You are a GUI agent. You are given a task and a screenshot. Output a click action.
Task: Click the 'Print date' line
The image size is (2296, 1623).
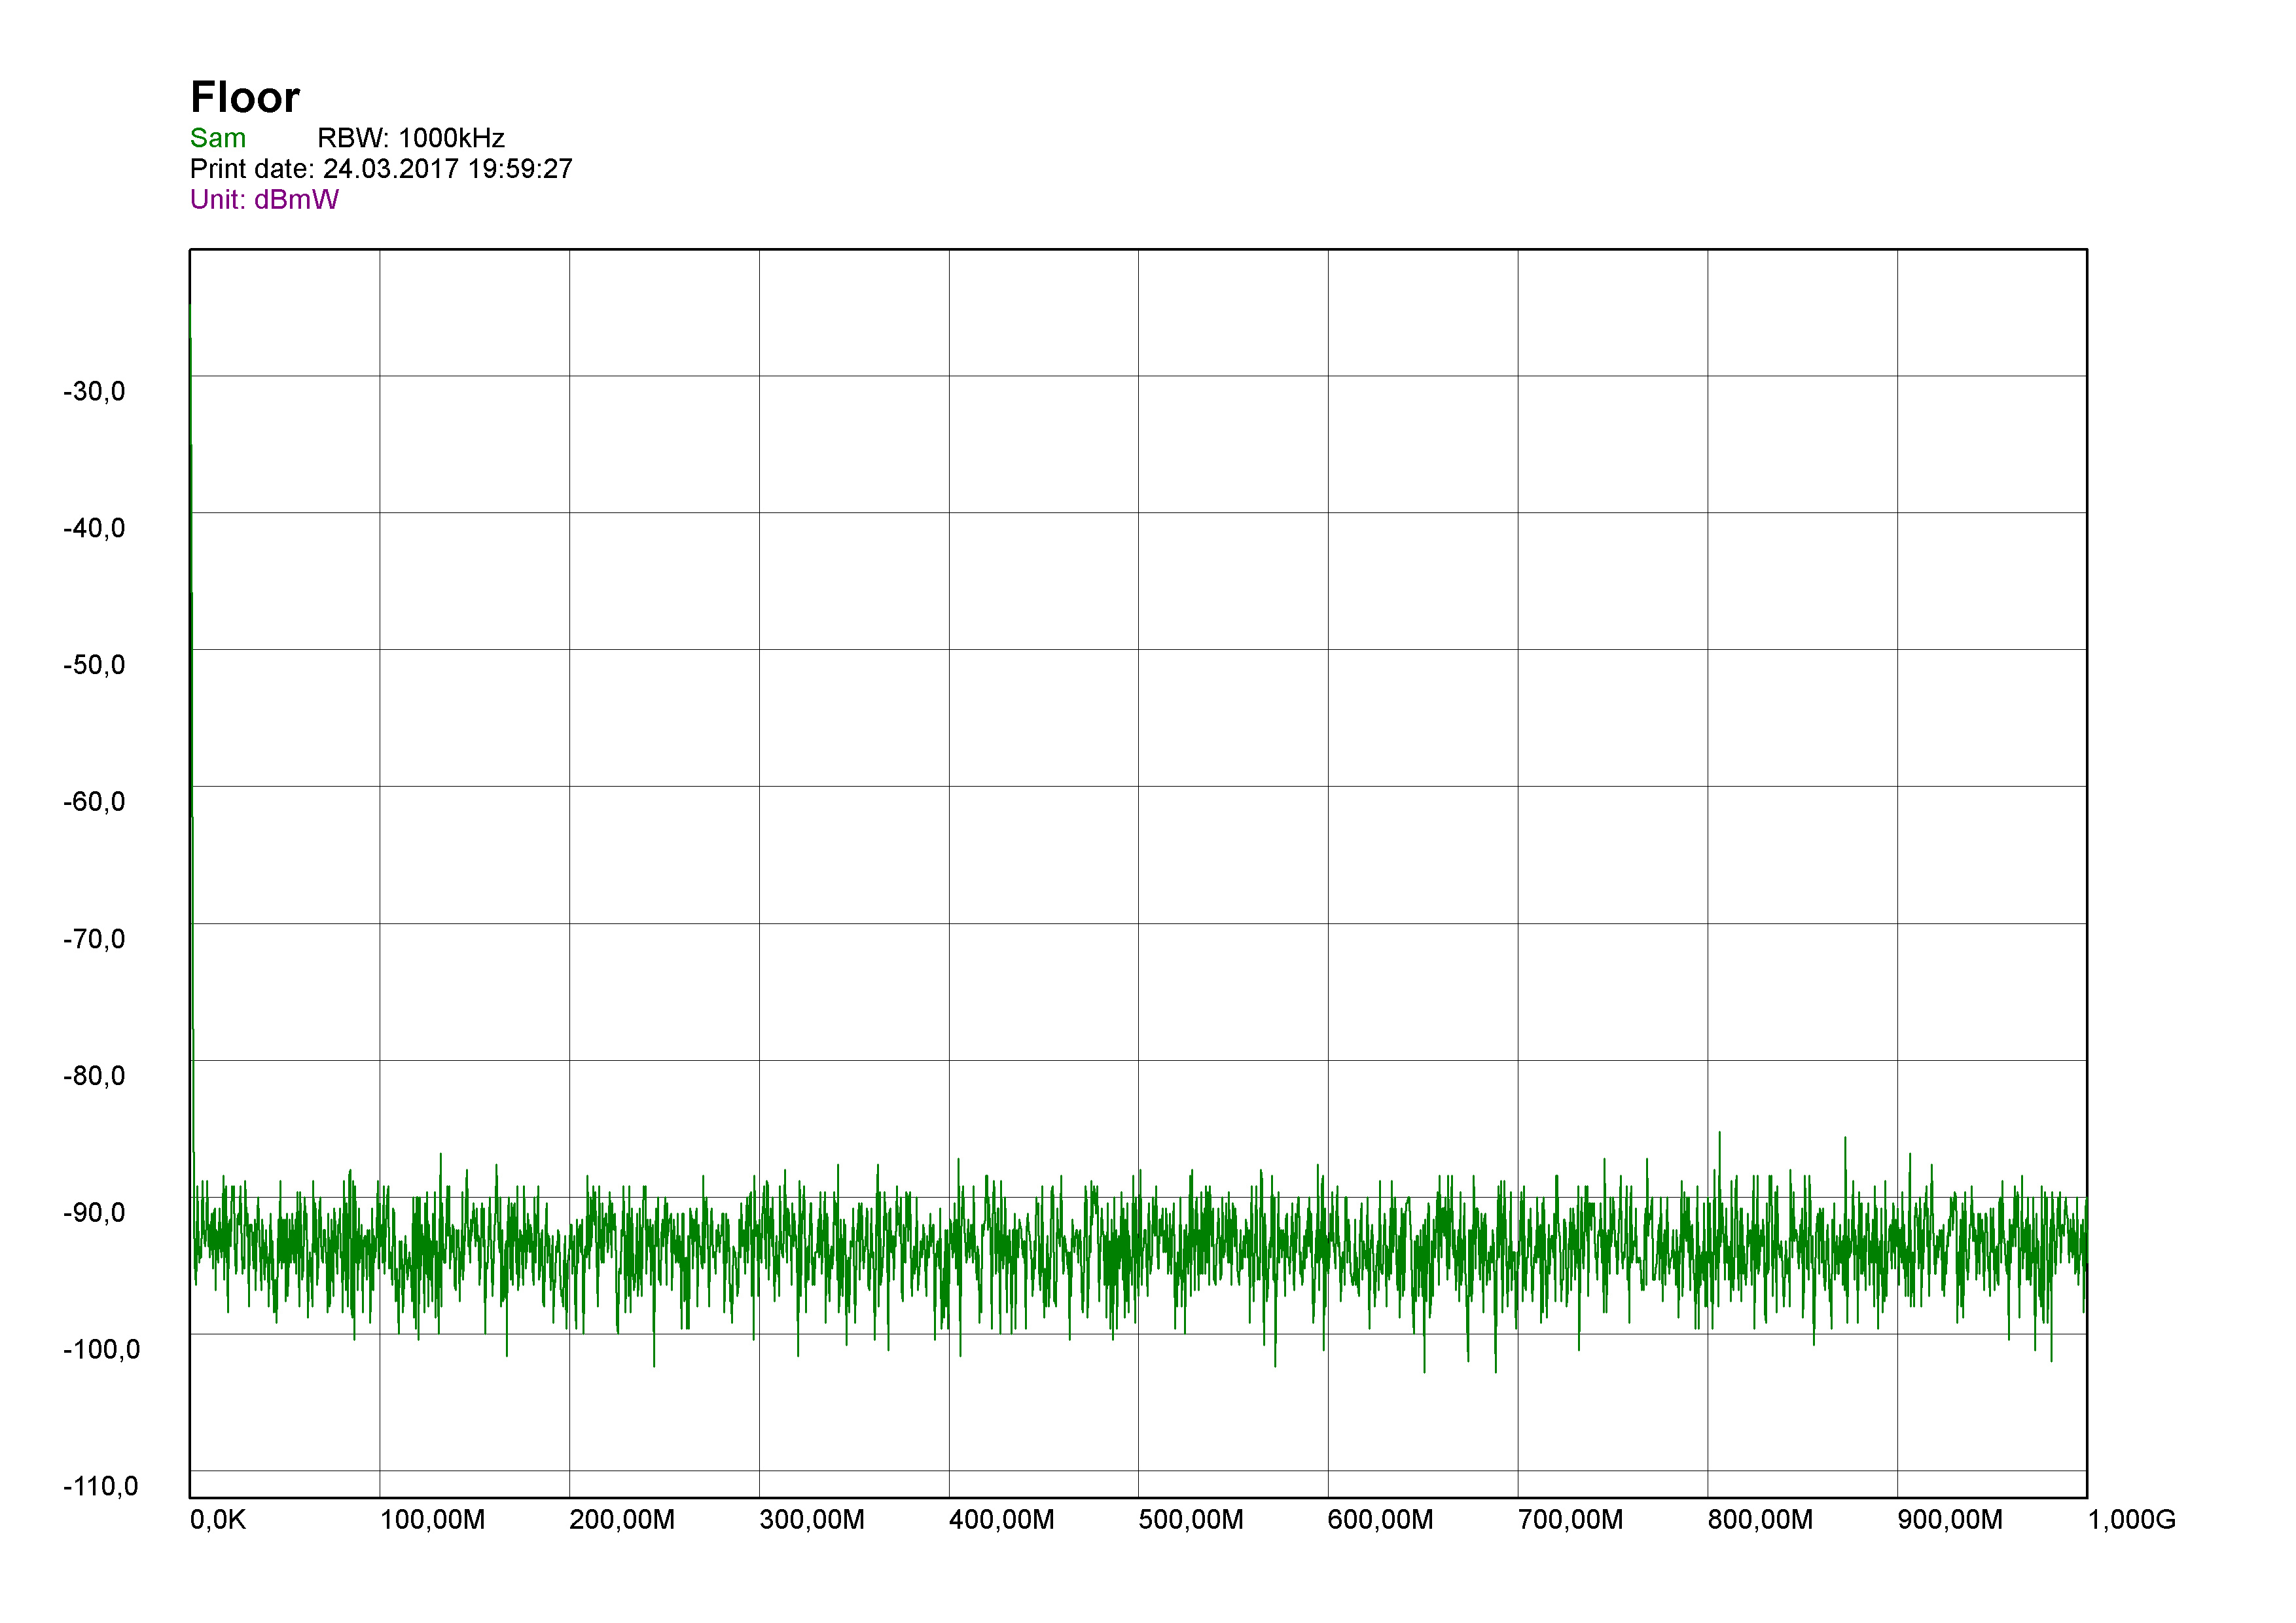point(380,169)
